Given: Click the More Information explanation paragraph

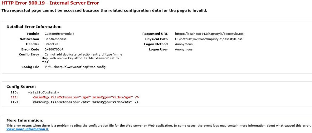Looking at the screenshot, I should point(158,126).
